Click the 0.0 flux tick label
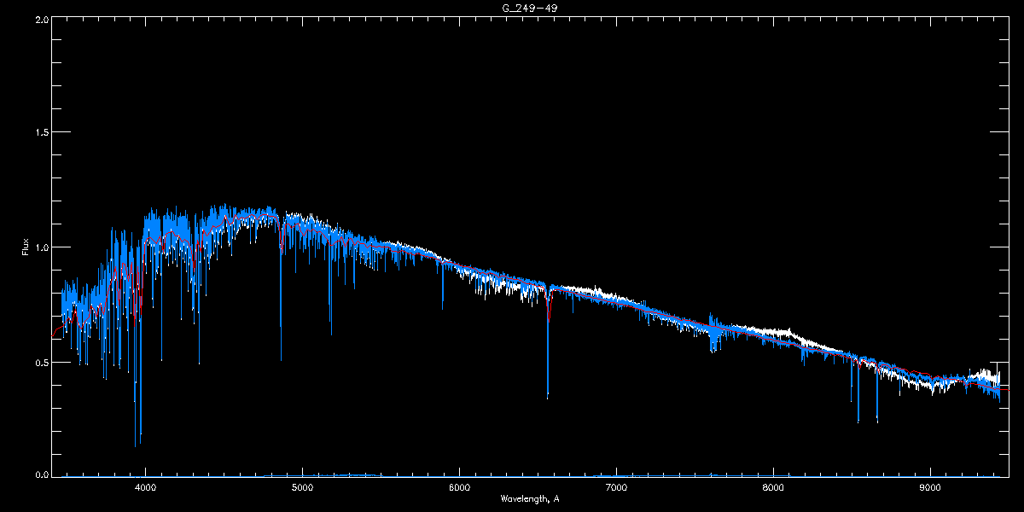 (x=40, y=474)
